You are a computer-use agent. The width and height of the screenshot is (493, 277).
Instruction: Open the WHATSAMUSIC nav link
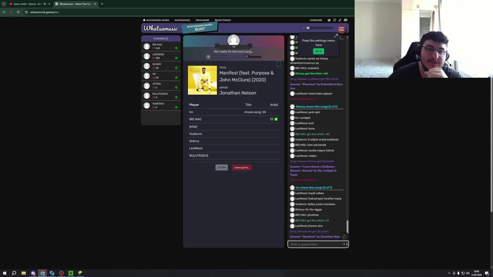[182, 20]
